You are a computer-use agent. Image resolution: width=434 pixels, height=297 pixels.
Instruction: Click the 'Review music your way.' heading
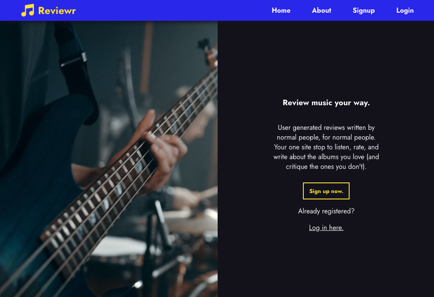point(326,103)
